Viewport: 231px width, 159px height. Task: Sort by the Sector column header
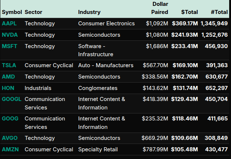(33, 12)
